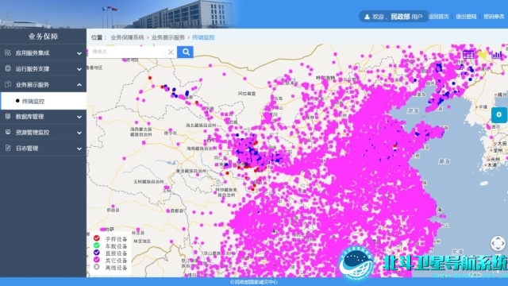Expand the 数据库管理 section
The width and height of the screenshot is (508, 286).
(43, 117)
